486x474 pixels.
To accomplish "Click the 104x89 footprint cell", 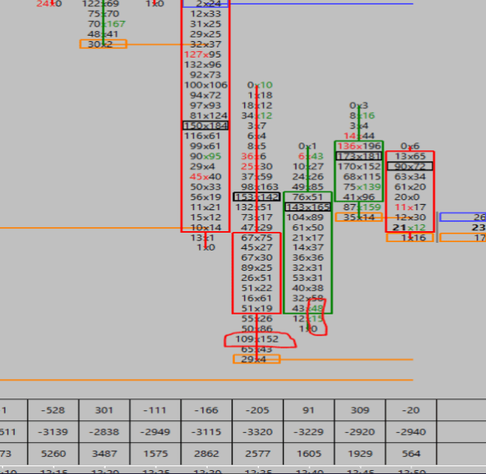I will [305, 217].
